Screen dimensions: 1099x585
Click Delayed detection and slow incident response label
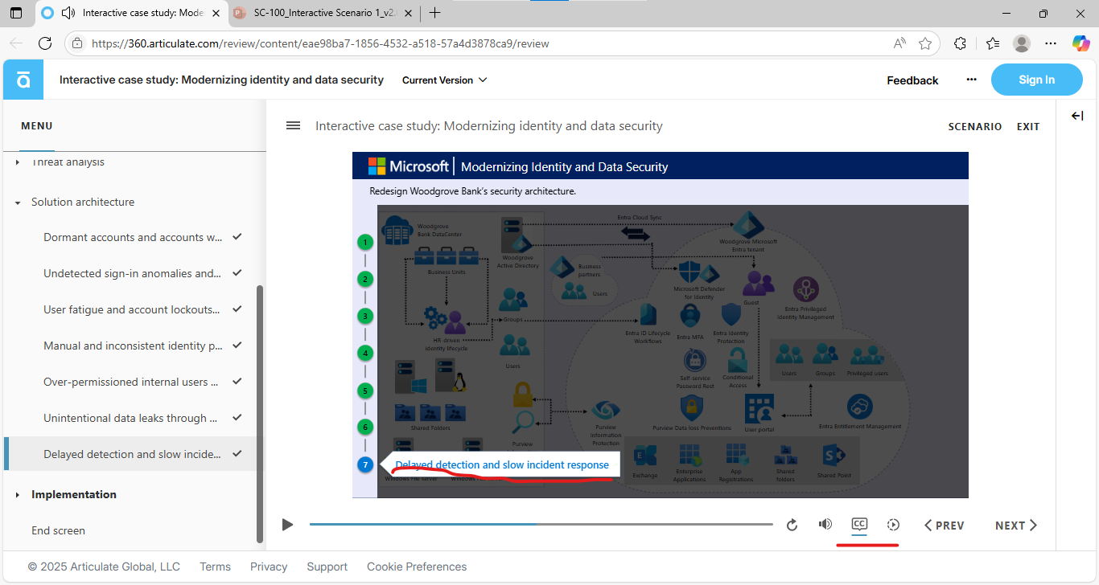pyautogui.click(x=502, y=464)
